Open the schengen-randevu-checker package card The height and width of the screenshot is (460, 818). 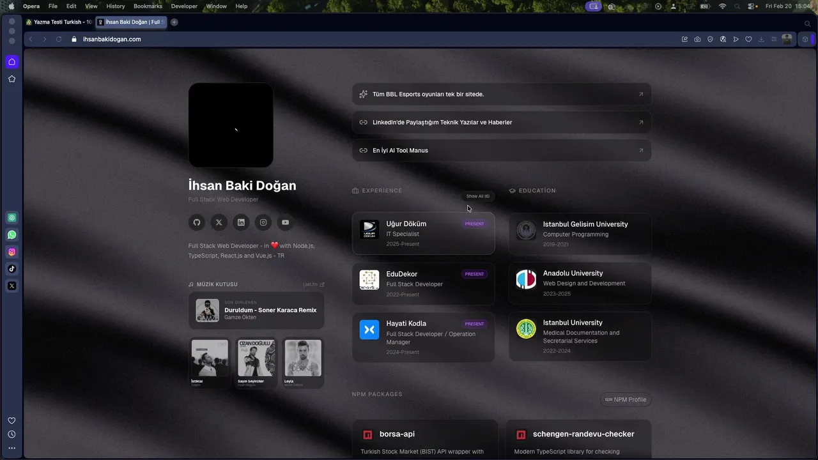click(x=578, y=440)
